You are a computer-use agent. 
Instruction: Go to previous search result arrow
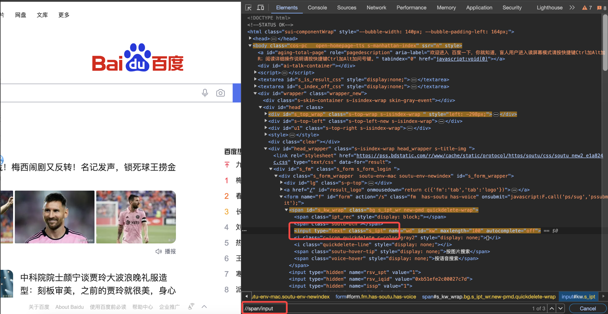click(552, 308)
